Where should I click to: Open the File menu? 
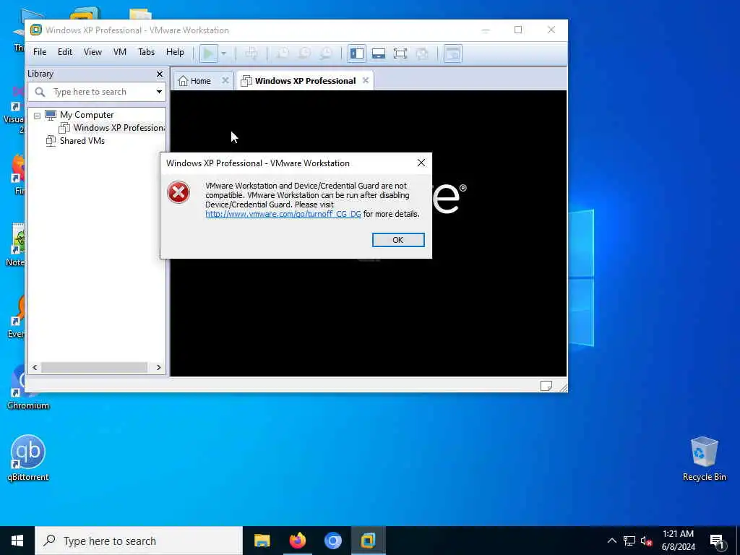click(40, 52)
